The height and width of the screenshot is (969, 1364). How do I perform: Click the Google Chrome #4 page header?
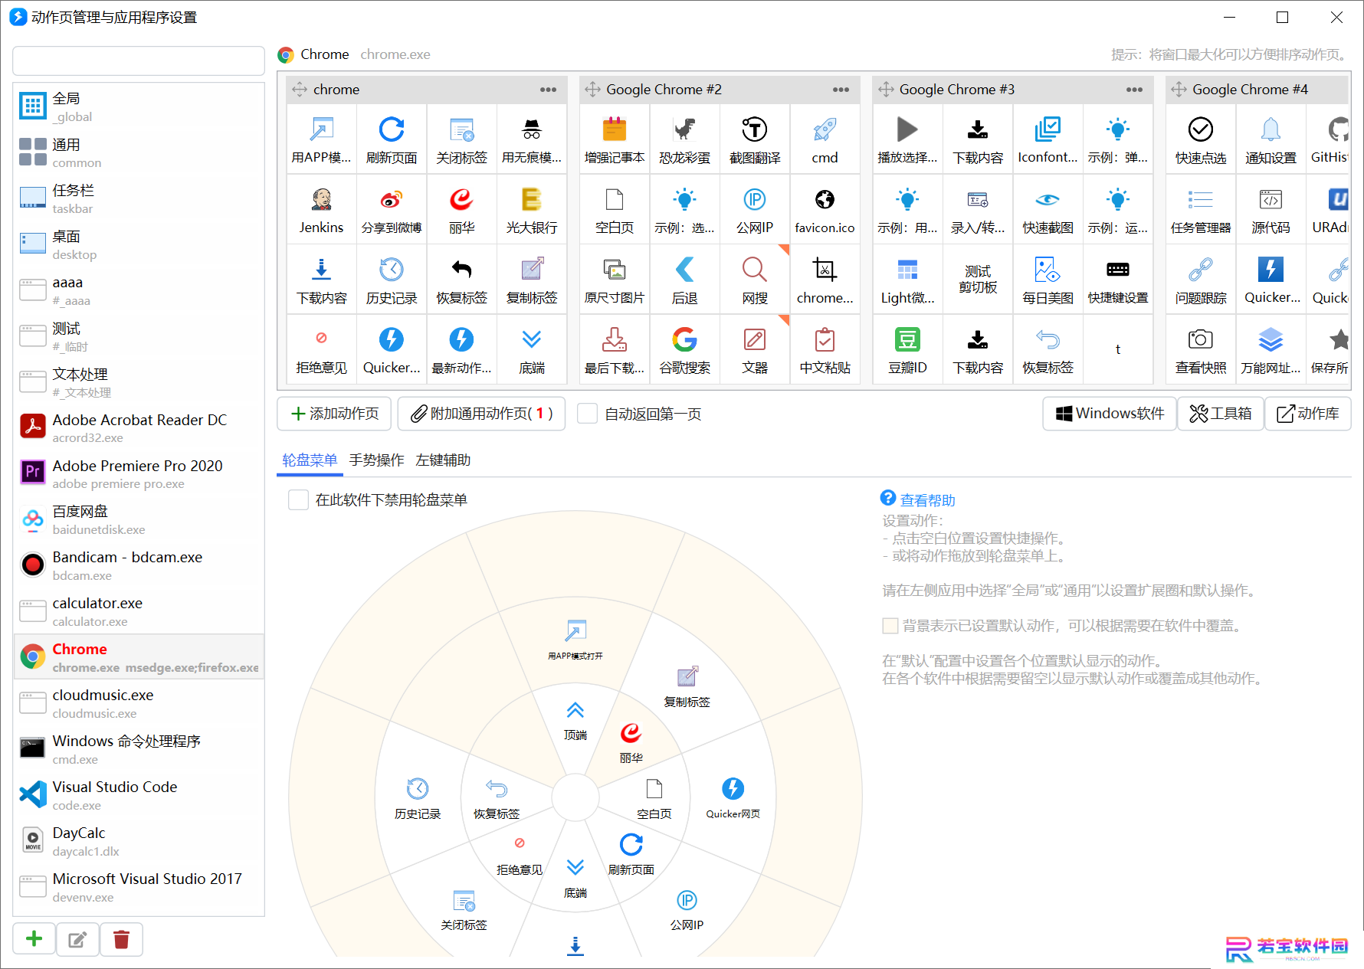1257,90
